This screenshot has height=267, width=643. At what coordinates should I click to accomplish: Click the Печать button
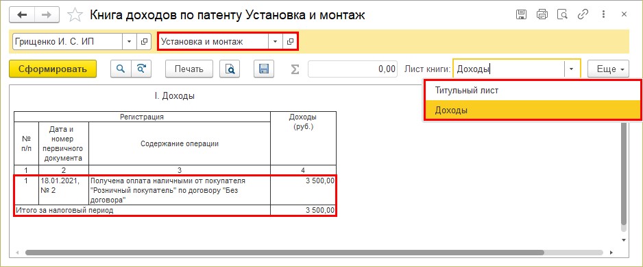[189, 69]
